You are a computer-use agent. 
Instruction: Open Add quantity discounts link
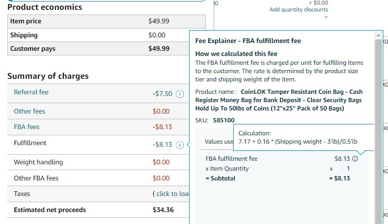pyautogui.click(x=299, y=9)
